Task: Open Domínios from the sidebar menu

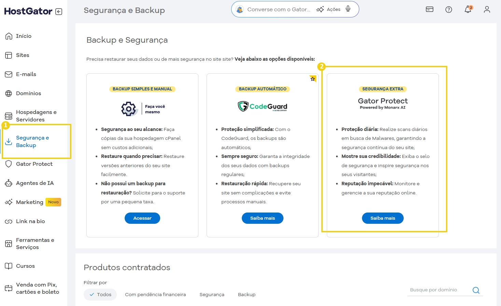Action: click(x=28, y=93)
